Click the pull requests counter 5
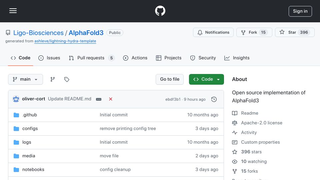Image resolution: width=320 pixels, height=180 pixels. [x=111, y=58]
